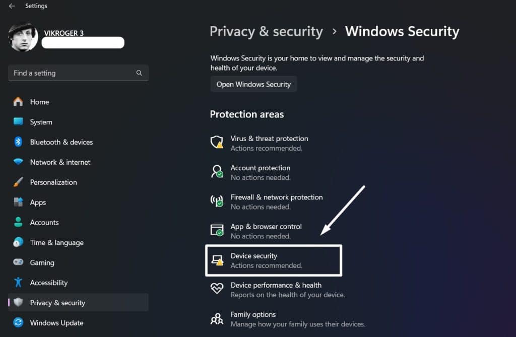Select the Firewall & network protection icon
The width and height of the screenshot is (516, 337).
[217, 201]
